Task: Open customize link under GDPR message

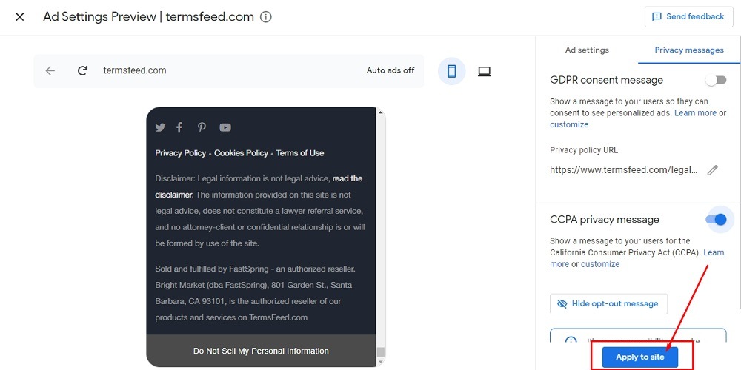Action: 569,124
